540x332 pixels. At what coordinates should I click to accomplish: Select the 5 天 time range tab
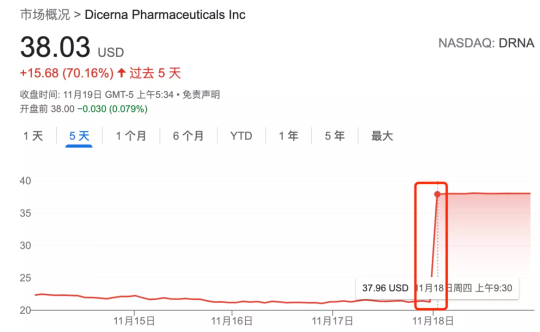tap(79, 136)
